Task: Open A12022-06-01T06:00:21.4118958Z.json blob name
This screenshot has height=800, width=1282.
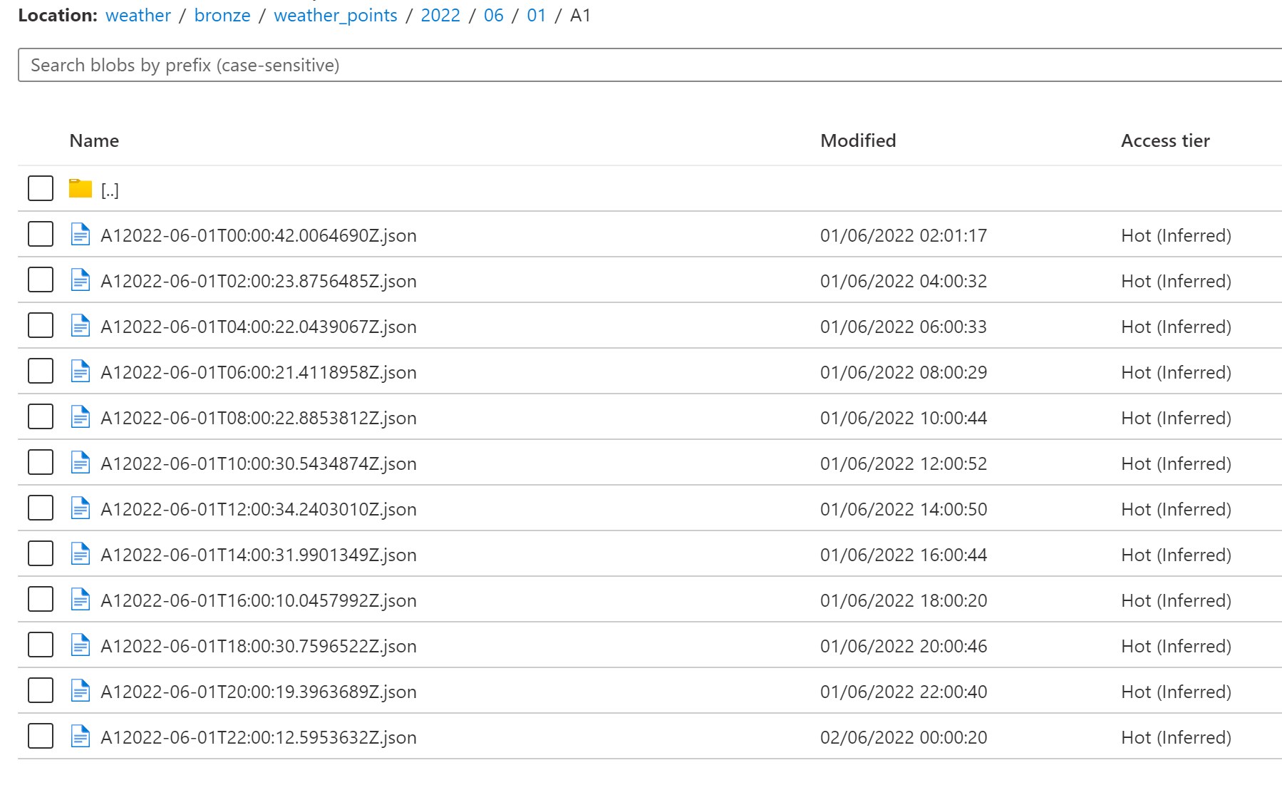Action: (x=259, y=372)
